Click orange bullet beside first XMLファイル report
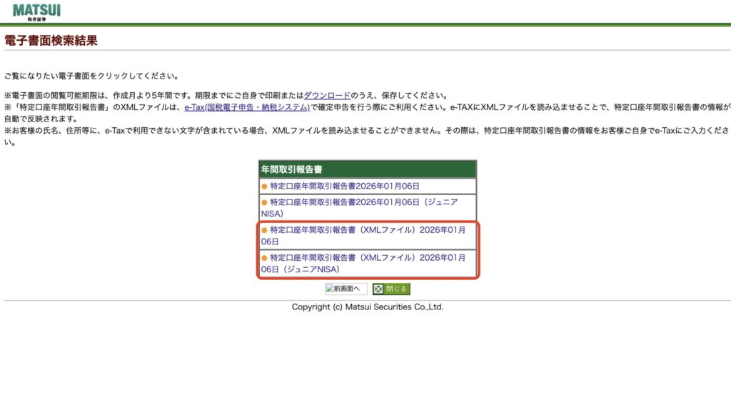731x393 pixels. (264, 230)
